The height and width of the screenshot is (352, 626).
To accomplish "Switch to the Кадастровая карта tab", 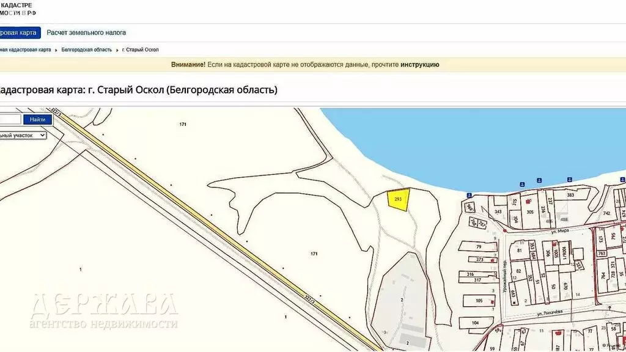I will [19, 33].
